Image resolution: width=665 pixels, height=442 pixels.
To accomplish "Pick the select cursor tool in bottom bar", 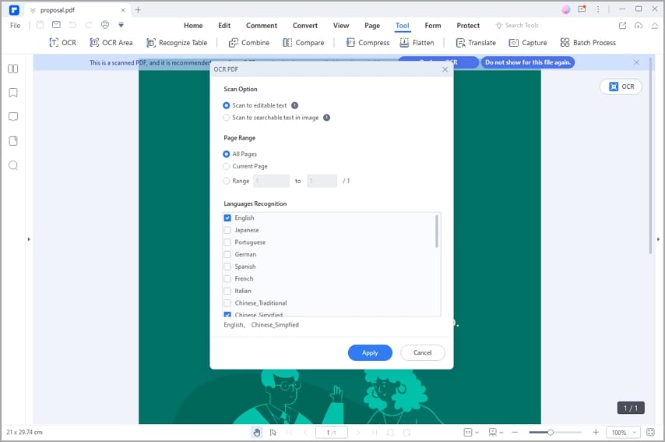I will click(x=273, y=432).
